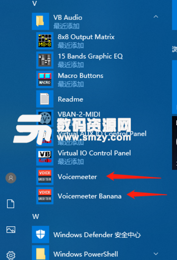Select the Voicemeeter Banana text entry
This screenshot has width=177, height=260.
pos(90,196)
